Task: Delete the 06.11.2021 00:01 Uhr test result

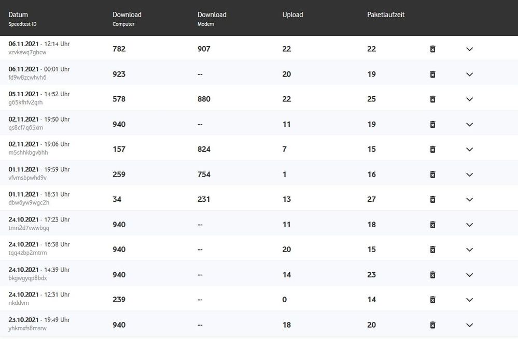Action: coord(432,74)
